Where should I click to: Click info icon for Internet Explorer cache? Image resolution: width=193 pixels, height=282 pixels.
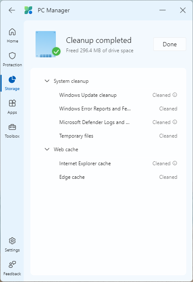(175, 163)
